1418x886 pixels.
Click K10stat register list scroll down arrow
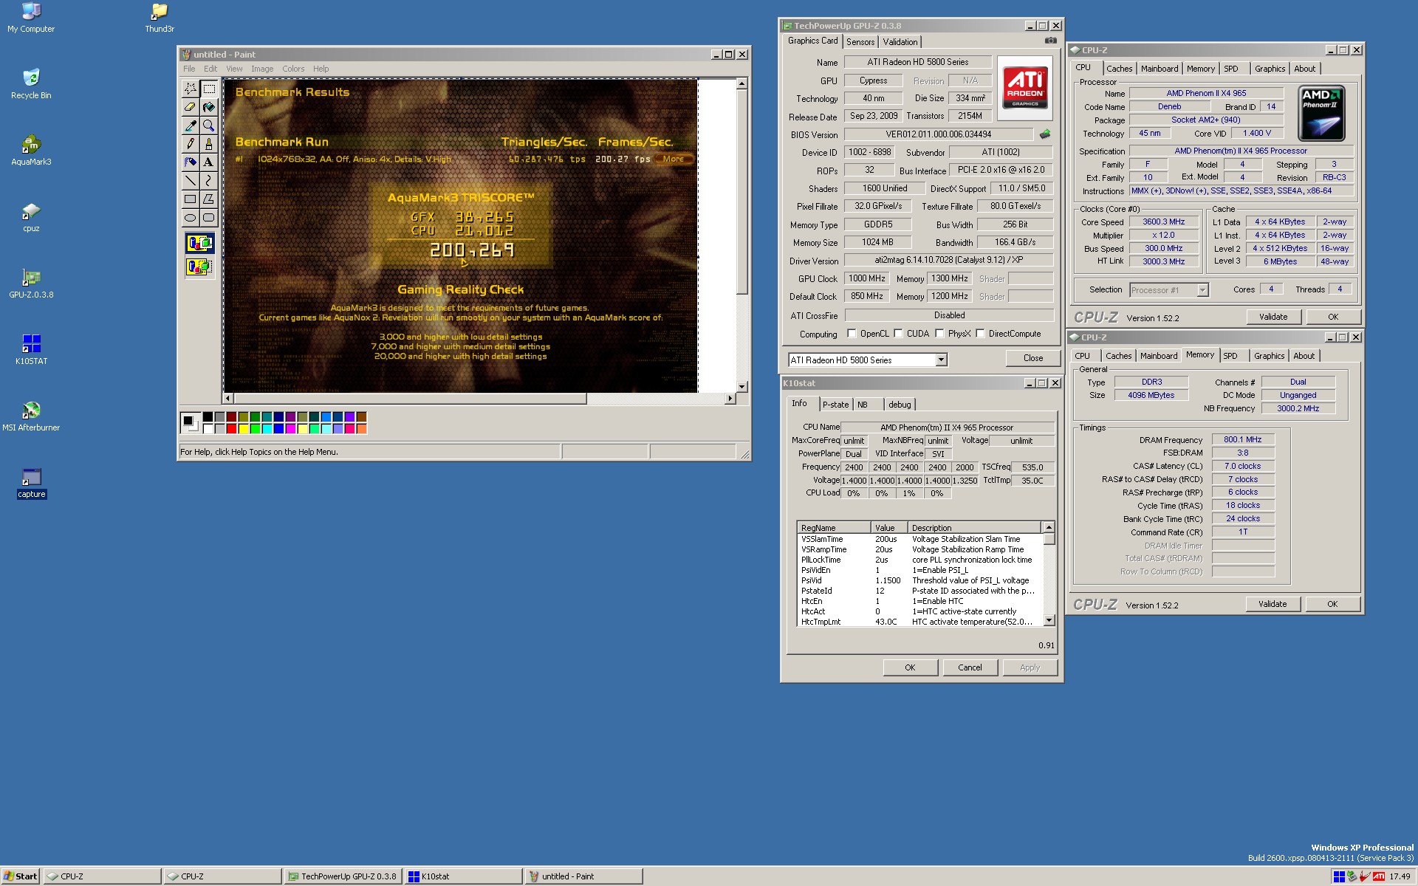(1049, 621)
